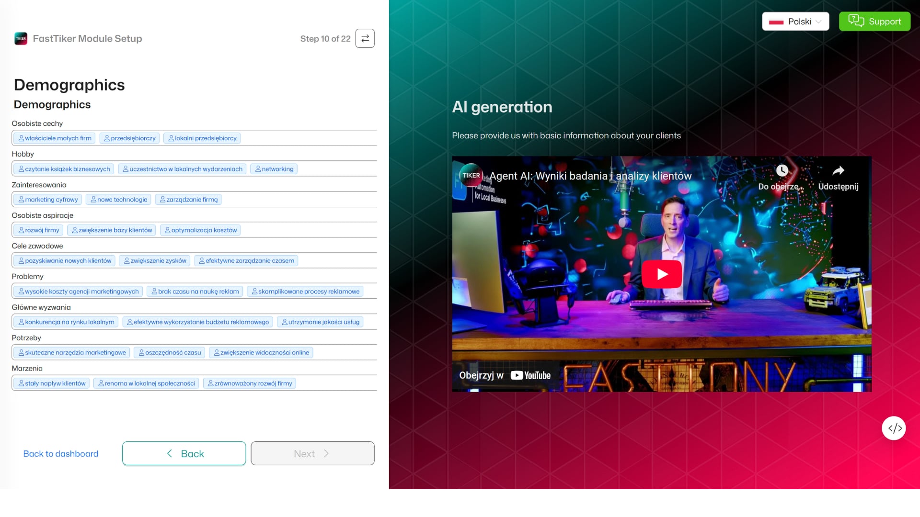Screen dimensions: 920x517
Task: Click the swap arrows step button
Action: 365,38
